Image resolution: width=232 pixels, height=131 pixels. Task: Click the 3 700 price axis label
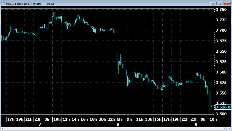tap(221, 30)
